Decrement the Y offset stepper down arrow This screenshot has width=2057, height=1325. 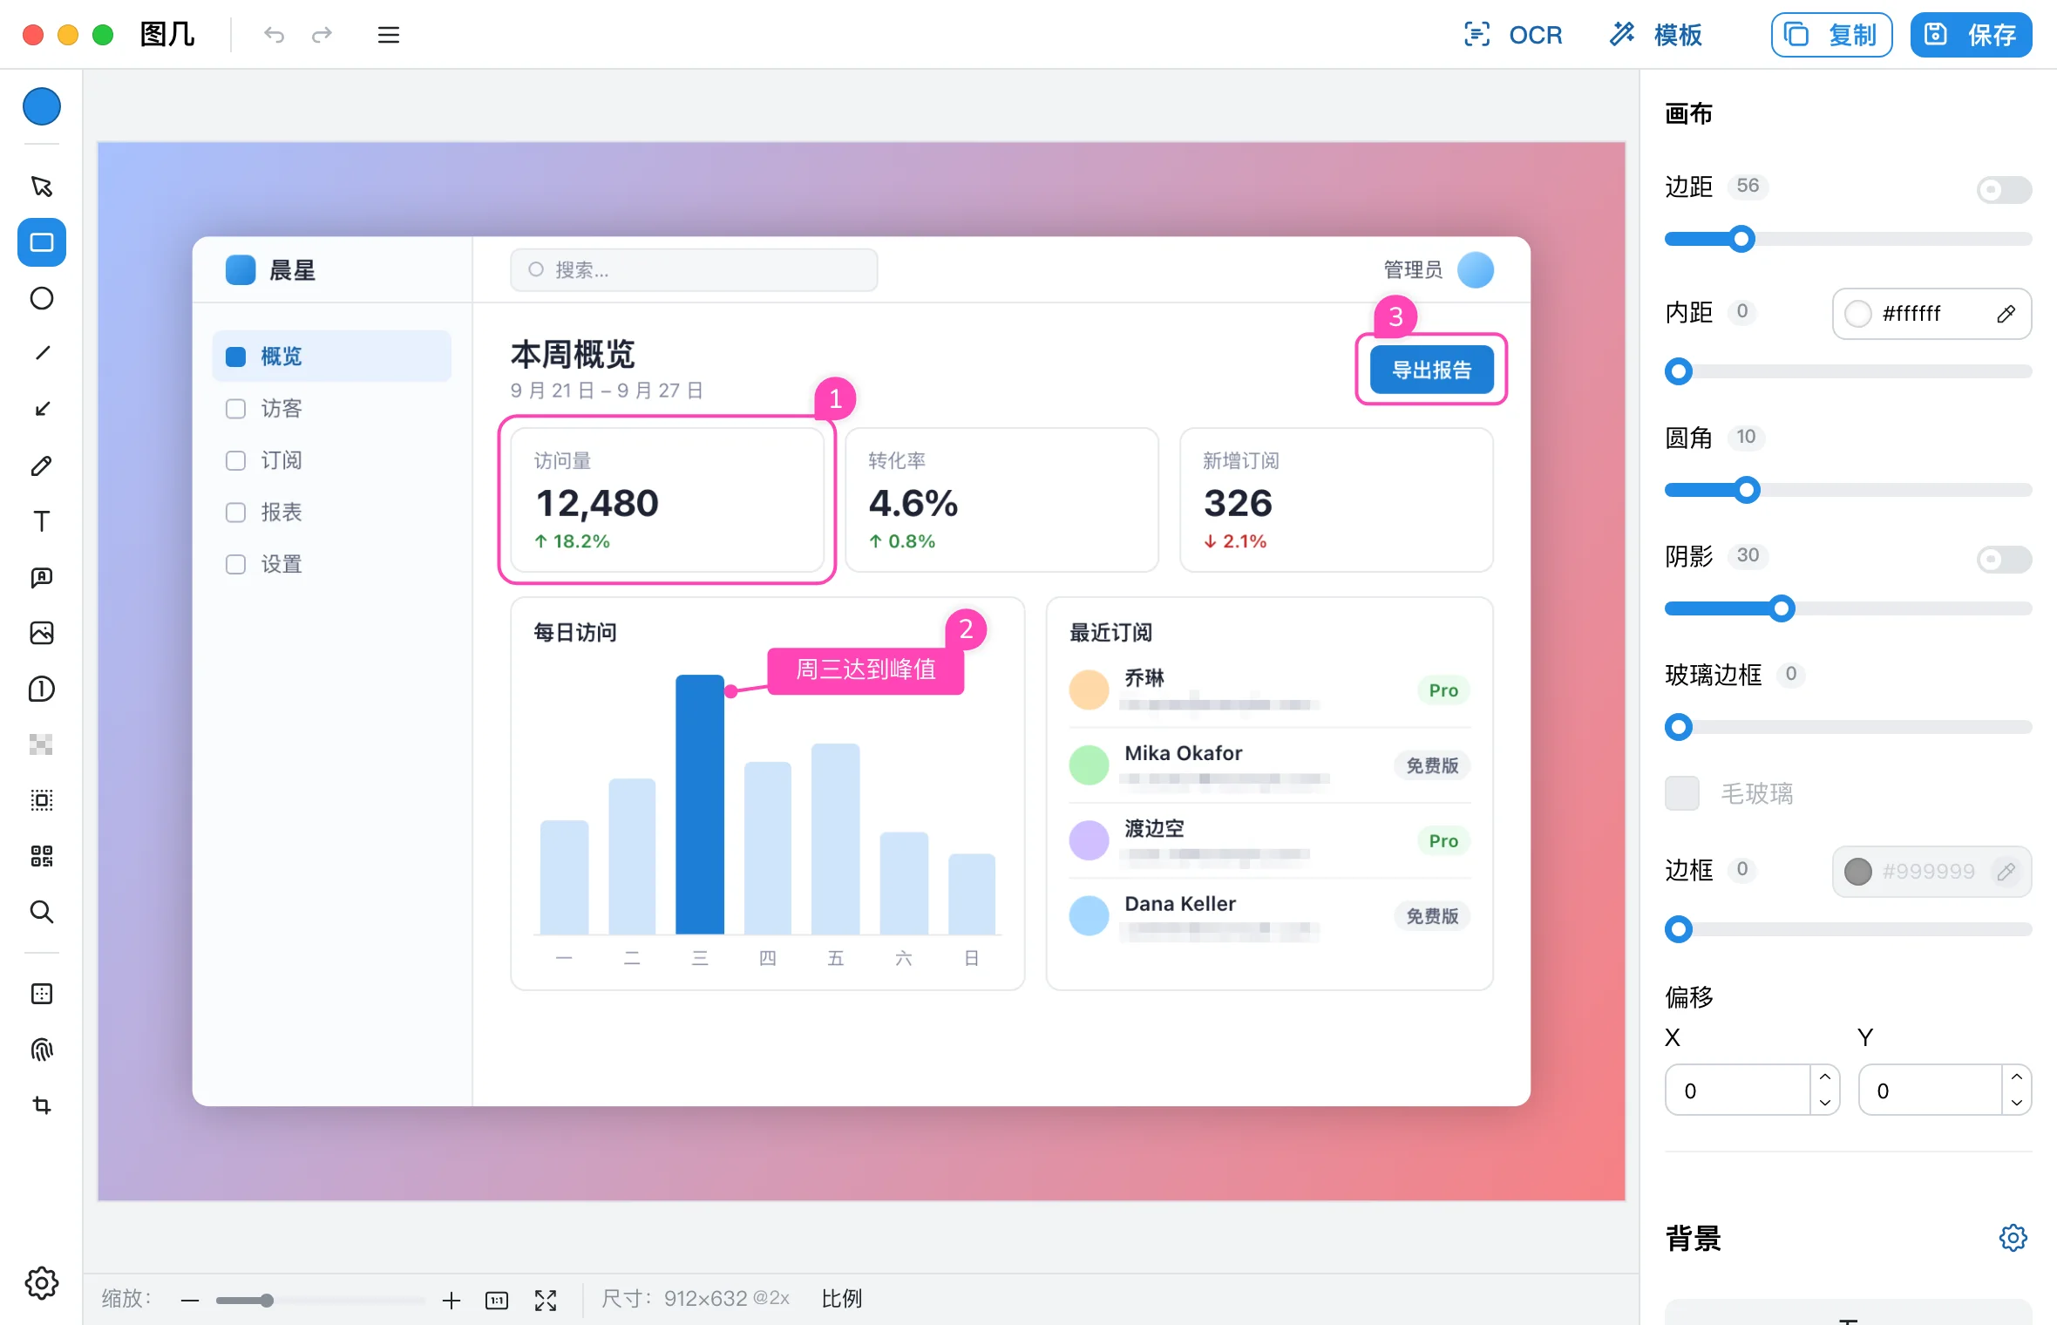(2017, 1102)
